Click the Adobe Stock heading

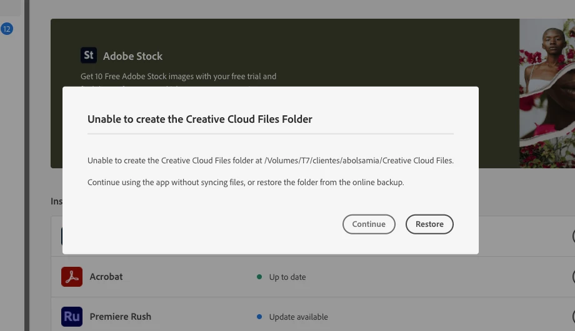[132, 56]
